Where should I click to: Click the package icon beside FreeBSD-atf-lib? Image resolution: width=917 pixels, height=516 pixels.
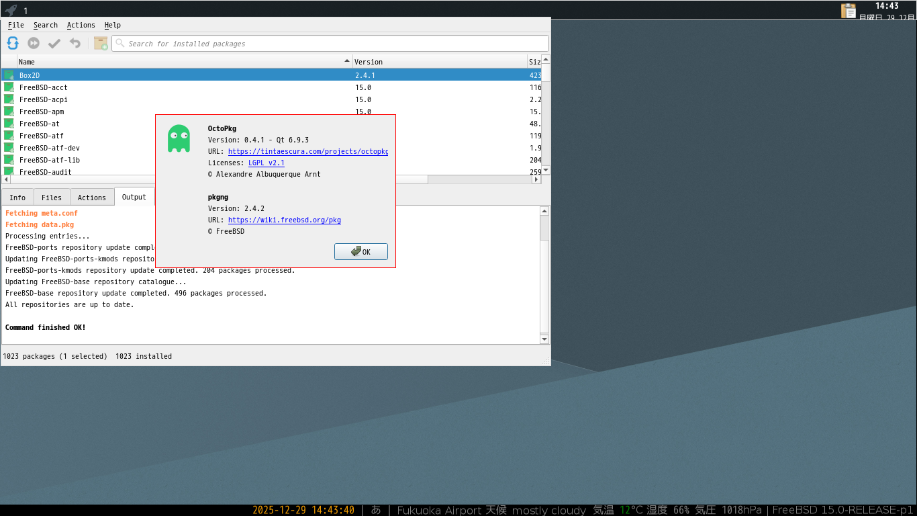(x=9, y=160)
